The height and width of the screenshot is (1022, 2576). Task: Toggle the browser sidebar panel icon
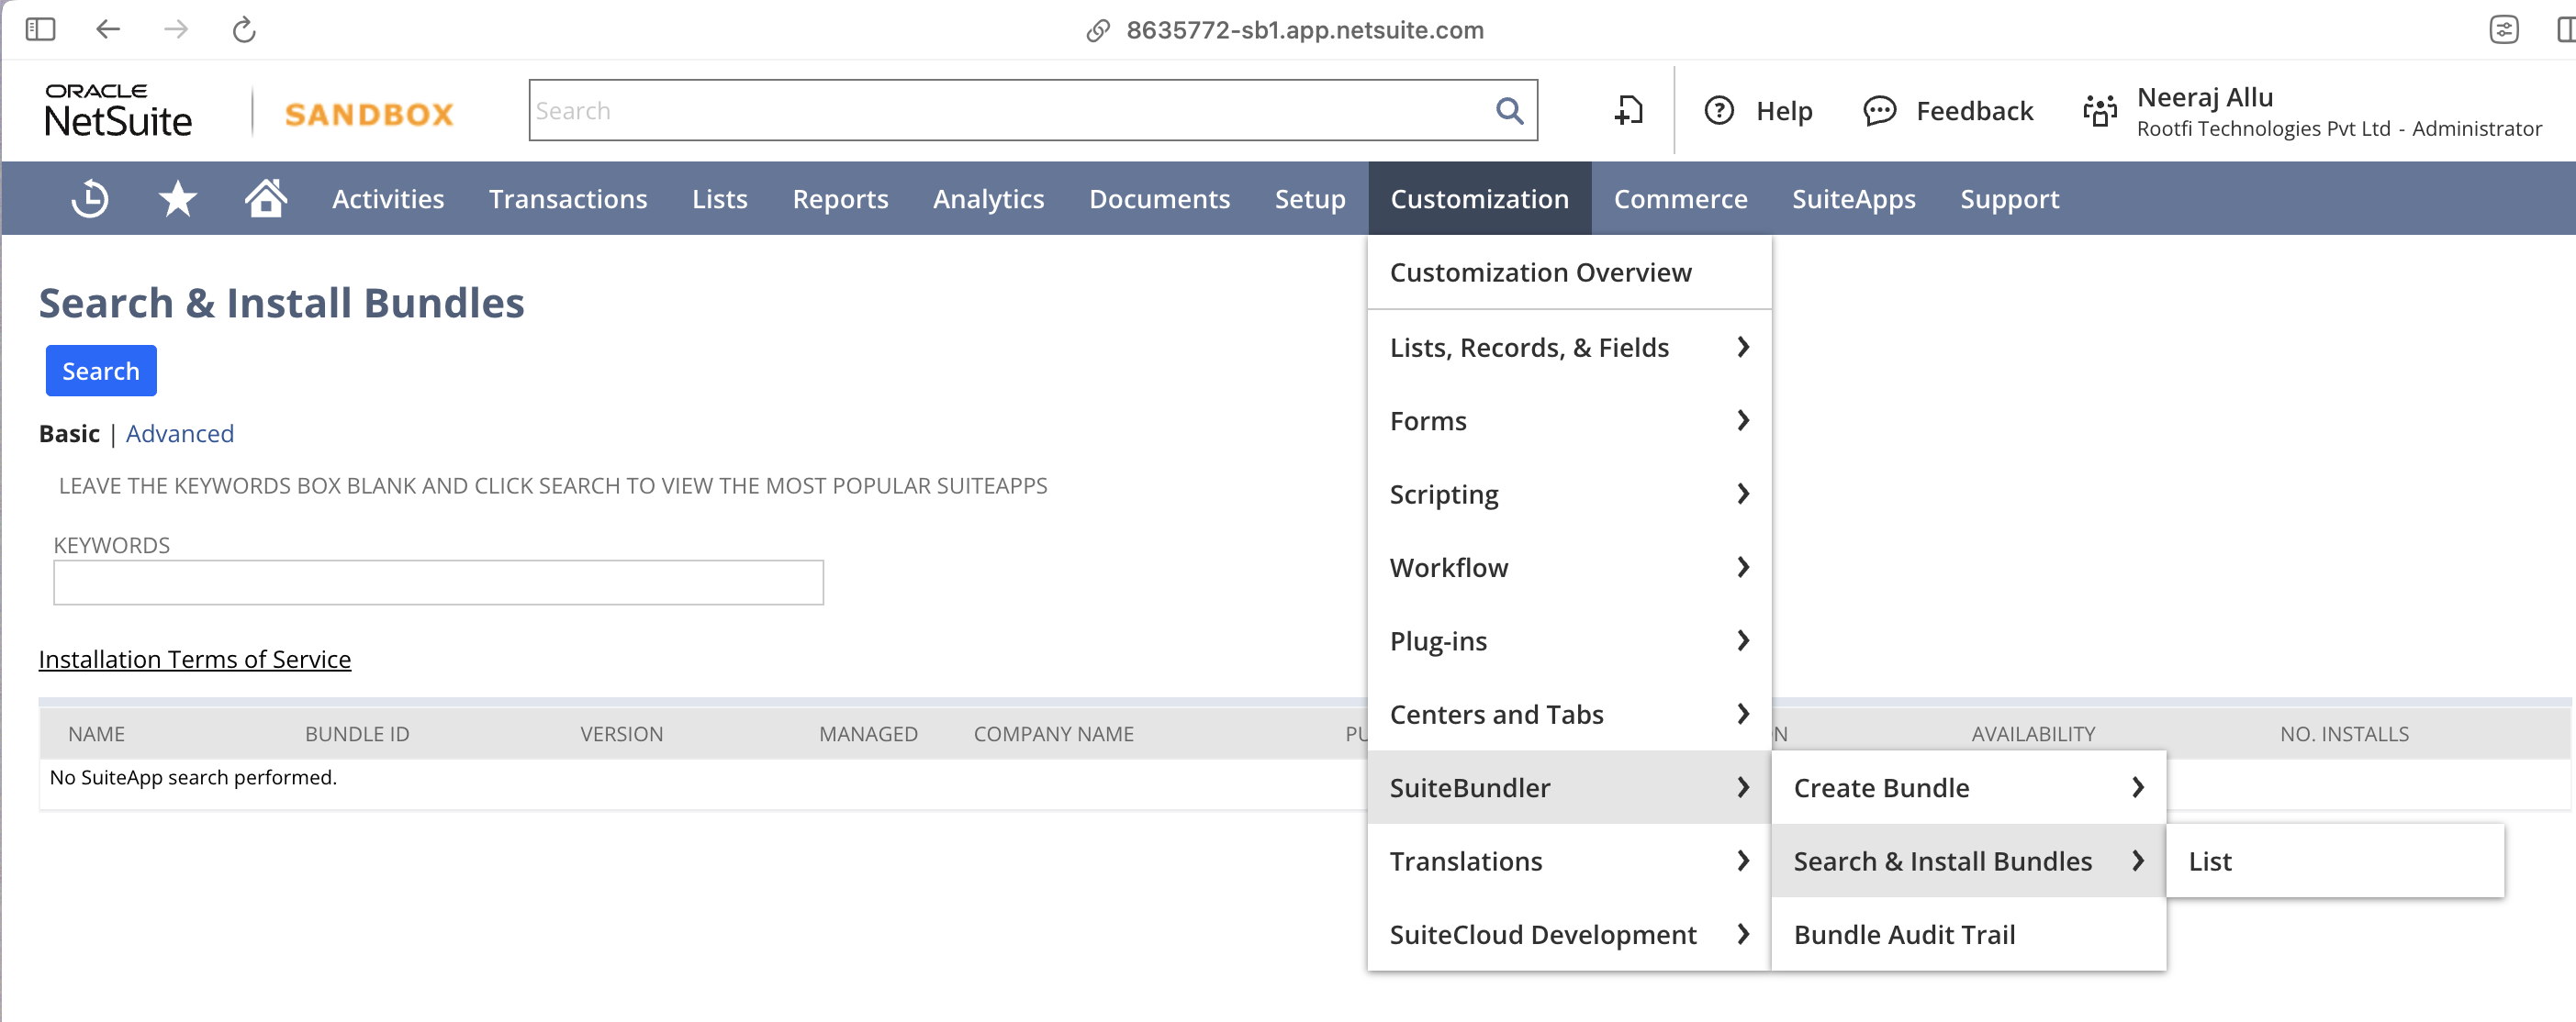pos(40,30)
